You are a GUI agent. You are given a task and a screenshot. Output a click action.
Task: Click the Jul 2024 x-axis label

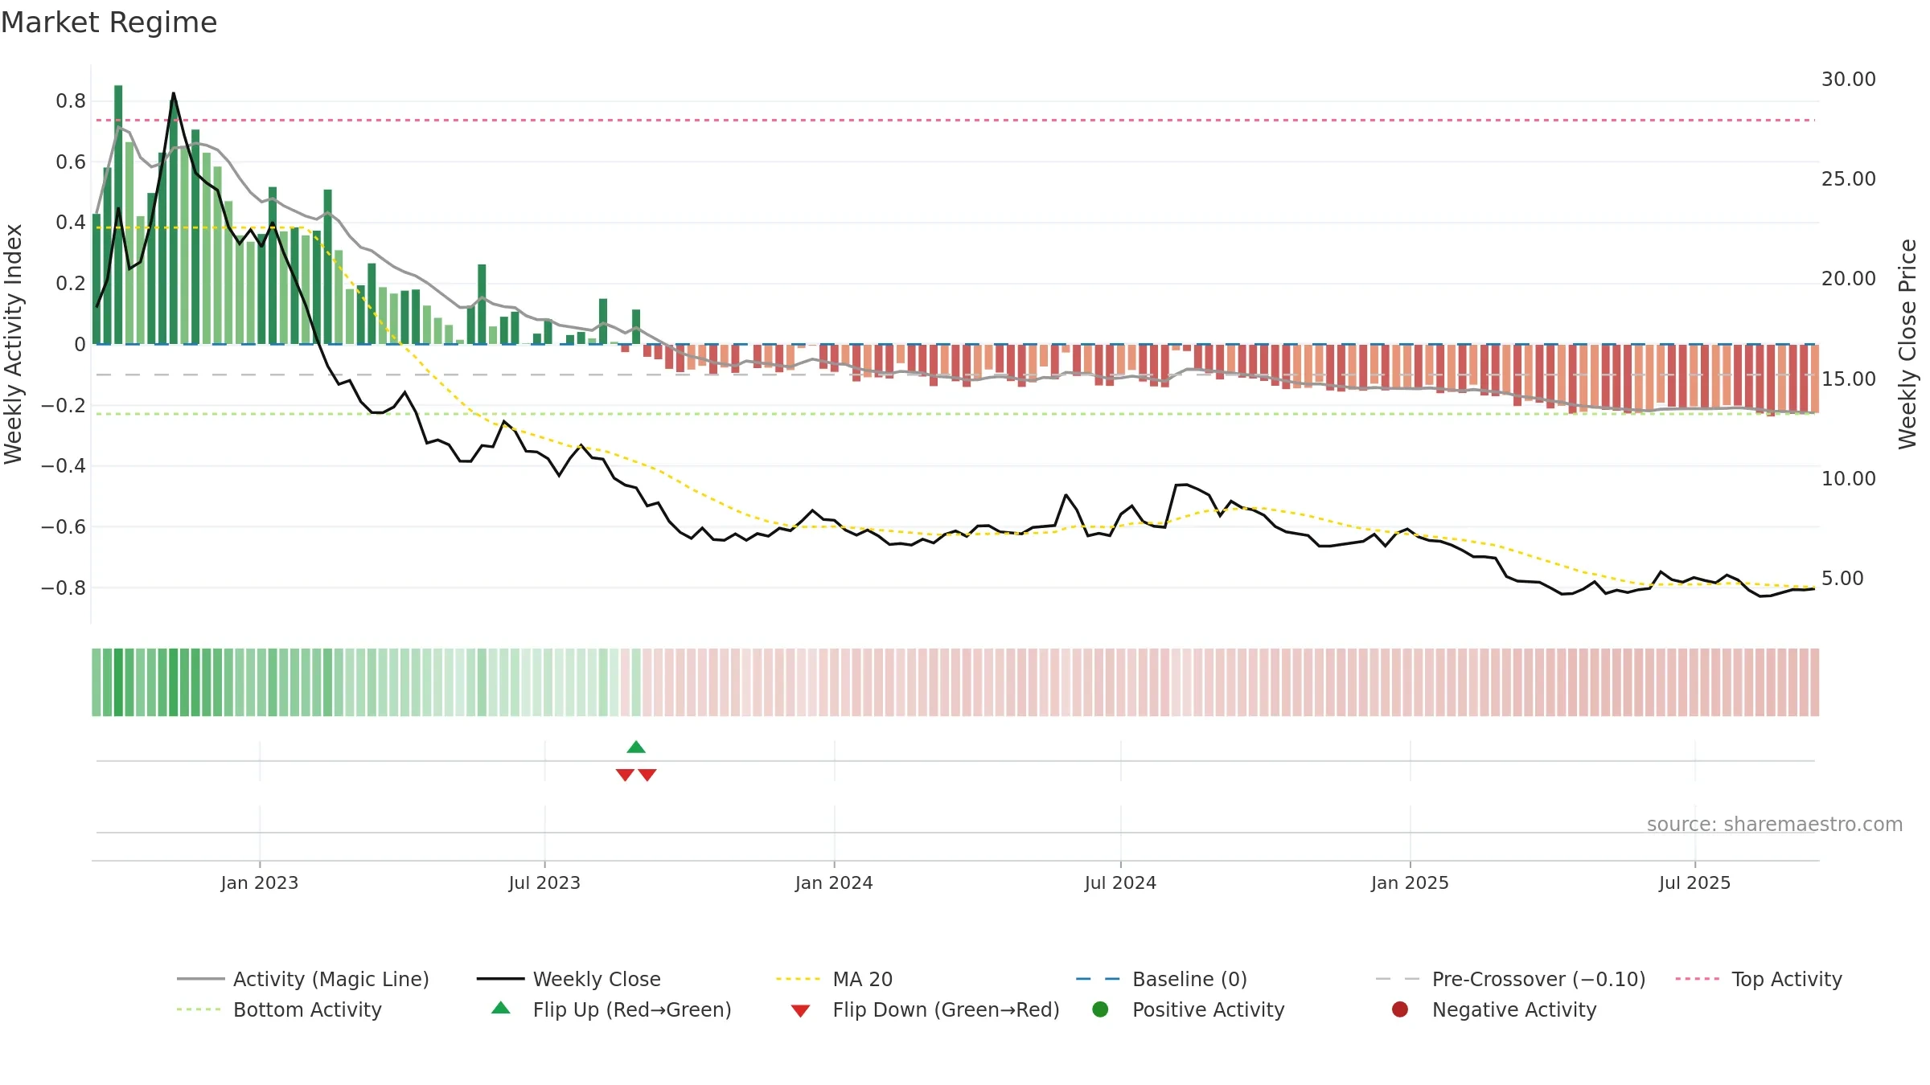1120,882
